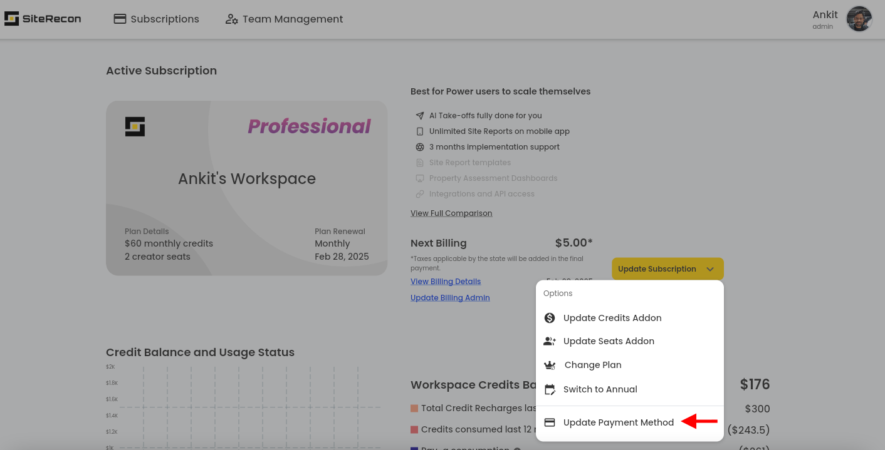Viewport: 885px width, 450px height.
Task: Click the crown Change Plan icon
Action: point(550,365)
